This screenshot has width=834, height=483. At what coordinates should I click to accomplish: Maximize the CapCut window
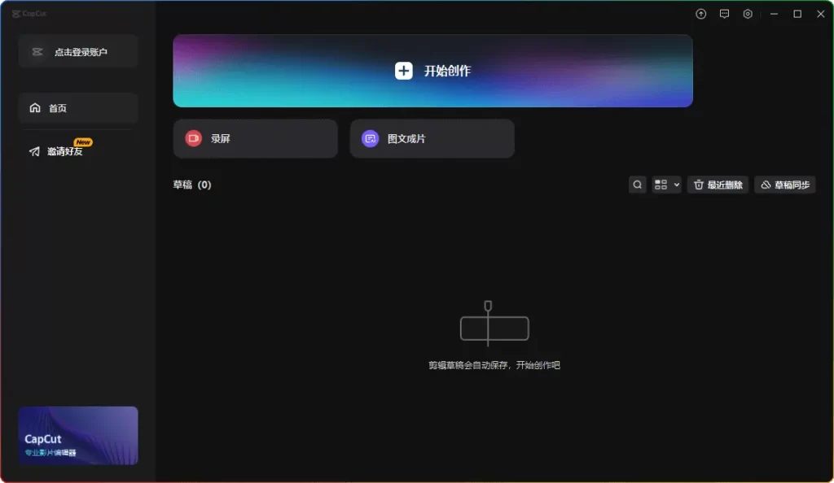[x=797, y=14]
